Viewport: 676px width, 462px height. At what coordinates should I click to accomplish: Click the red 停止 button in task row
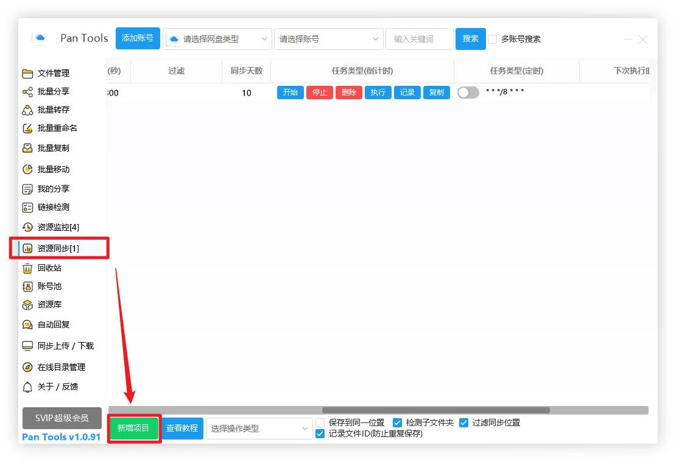click(319, 93)
